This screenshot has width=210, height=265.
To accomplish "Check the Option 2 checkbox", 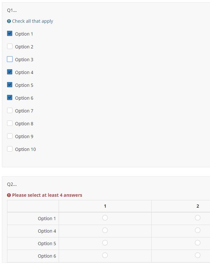I will coord(10,46).
